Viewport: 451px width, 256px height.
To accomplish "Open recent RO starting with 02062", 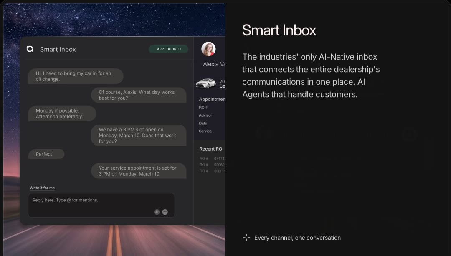I will tap(212, 165).
